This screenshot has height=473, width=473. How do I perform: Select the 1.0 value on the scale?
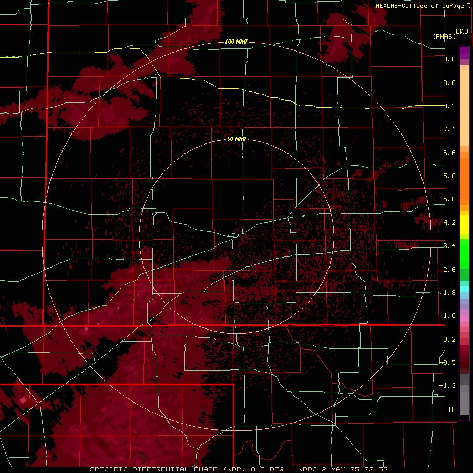point(449,316)
